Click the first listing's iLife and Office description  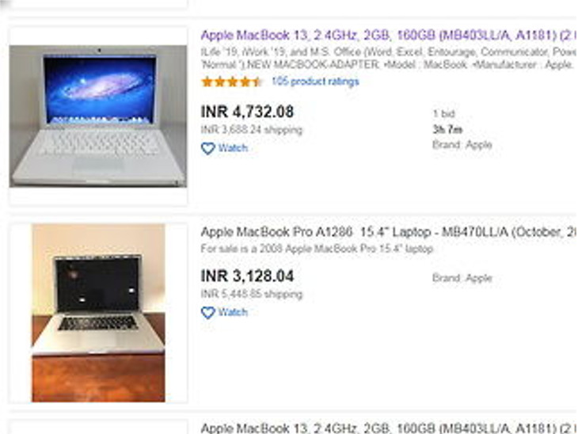[389, 59]
